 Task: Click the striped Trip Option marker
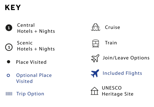coord(9,94)
